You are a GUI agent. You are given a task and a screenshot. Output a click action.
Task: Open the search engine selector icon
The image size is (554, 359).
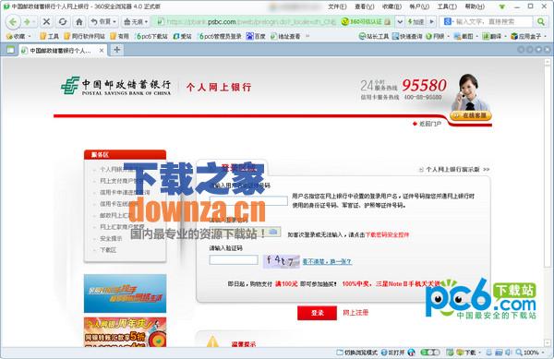448,22
